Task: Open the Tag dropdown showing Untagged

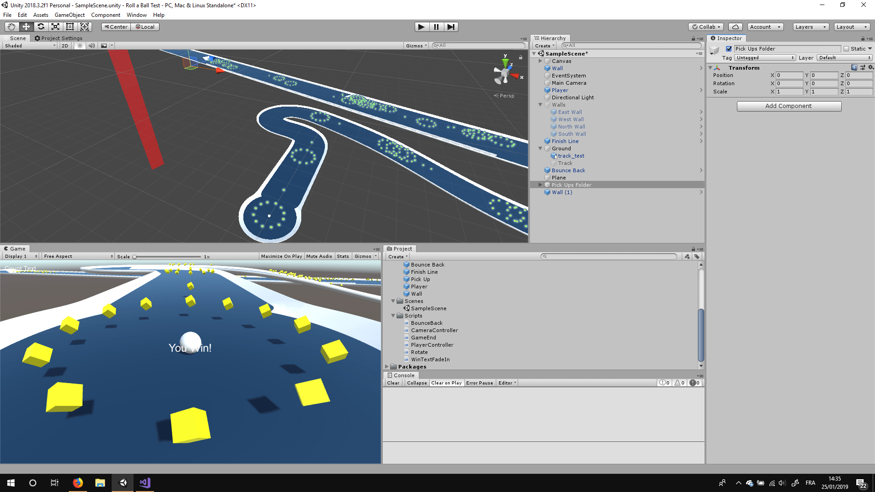Action: coord(765,58)
